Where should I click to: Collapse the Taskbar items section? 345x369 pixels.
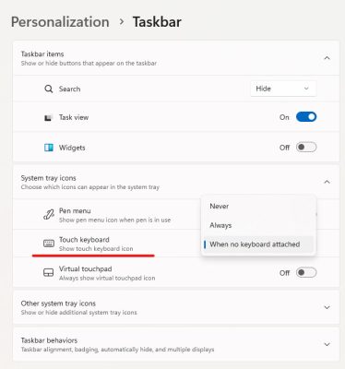click(327, 58)
